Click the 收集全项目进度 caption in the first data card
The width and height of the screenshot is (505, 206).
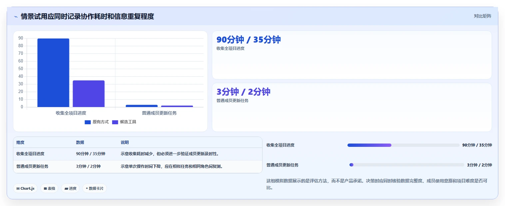tap(231, 49)
